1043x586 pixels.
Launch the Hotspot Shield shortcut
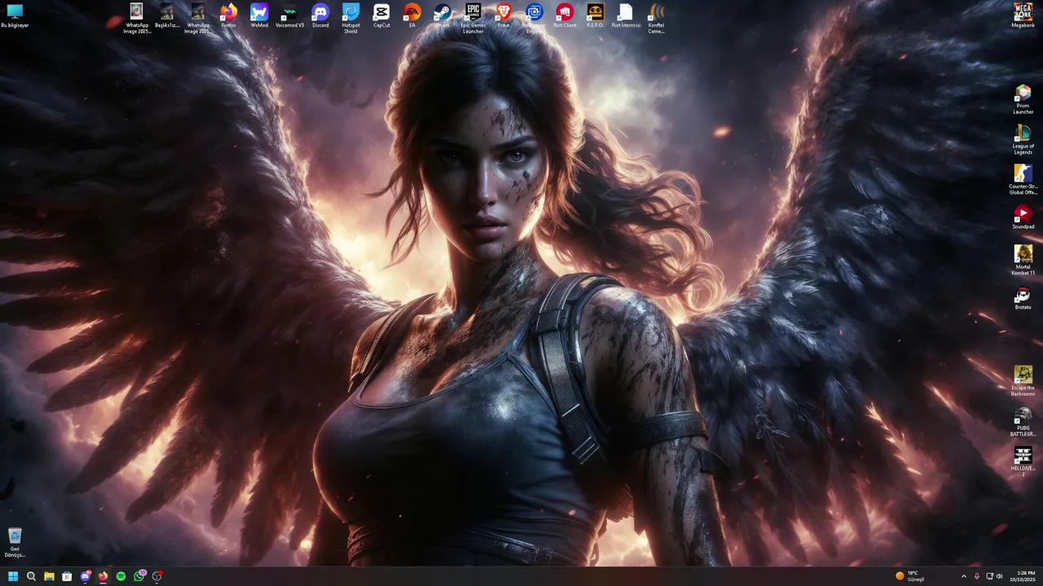[x=351, y=18]
